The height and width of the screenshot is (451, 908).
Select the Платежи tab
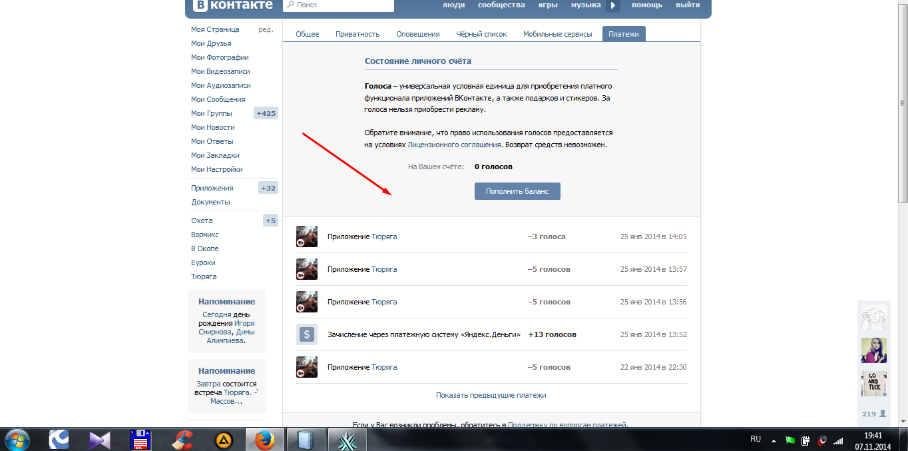(624, 34)
